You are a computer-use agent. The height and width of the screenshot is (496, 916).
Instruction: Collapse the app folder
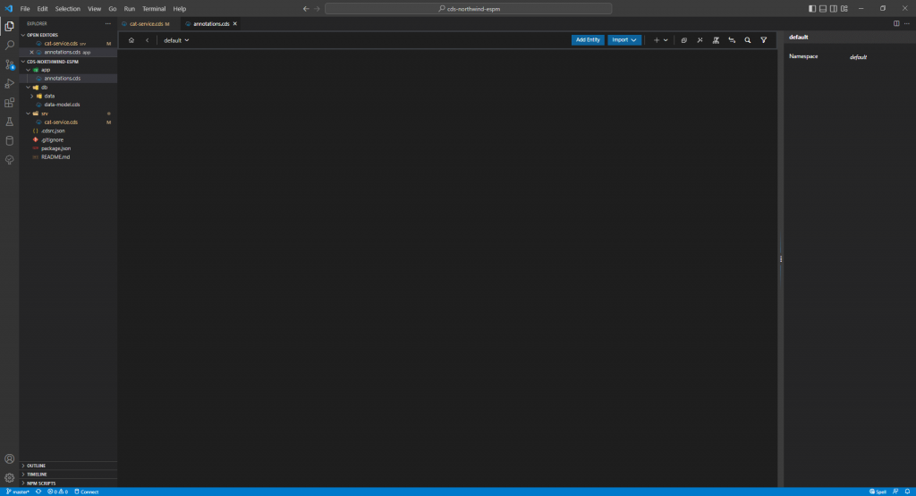click(x=28, y=70)
